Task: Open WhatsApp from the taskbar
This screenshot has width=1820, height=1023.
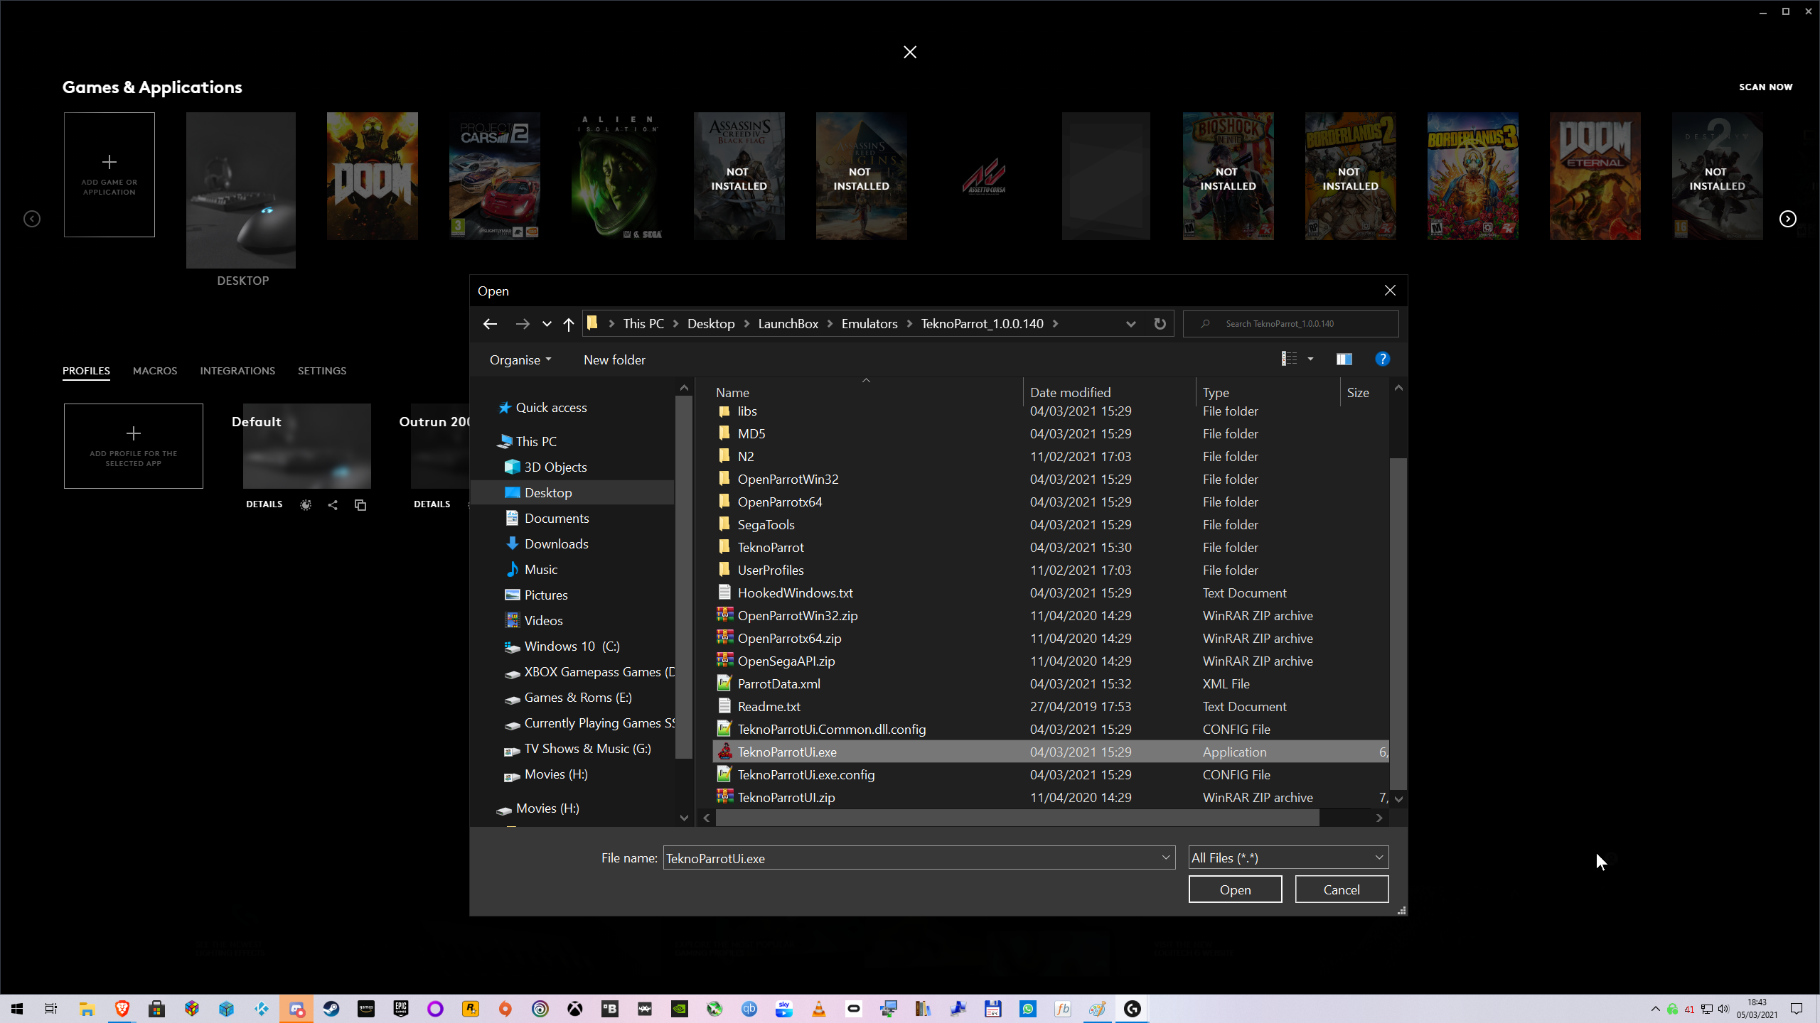Action: [x=1028, y=1009]
